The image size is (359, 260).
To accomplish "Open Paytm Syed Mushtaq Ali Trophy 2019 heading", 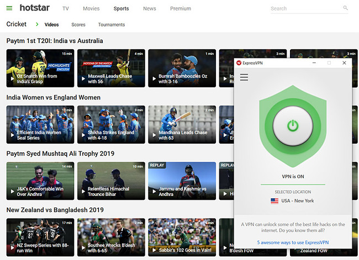I will point(60,153).
